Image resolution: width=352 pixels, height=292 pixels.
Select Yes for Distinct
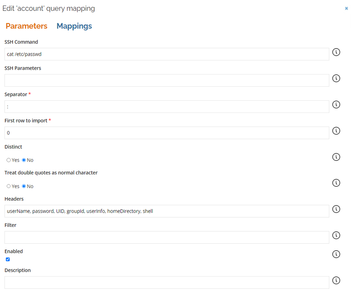click(9, 160)
